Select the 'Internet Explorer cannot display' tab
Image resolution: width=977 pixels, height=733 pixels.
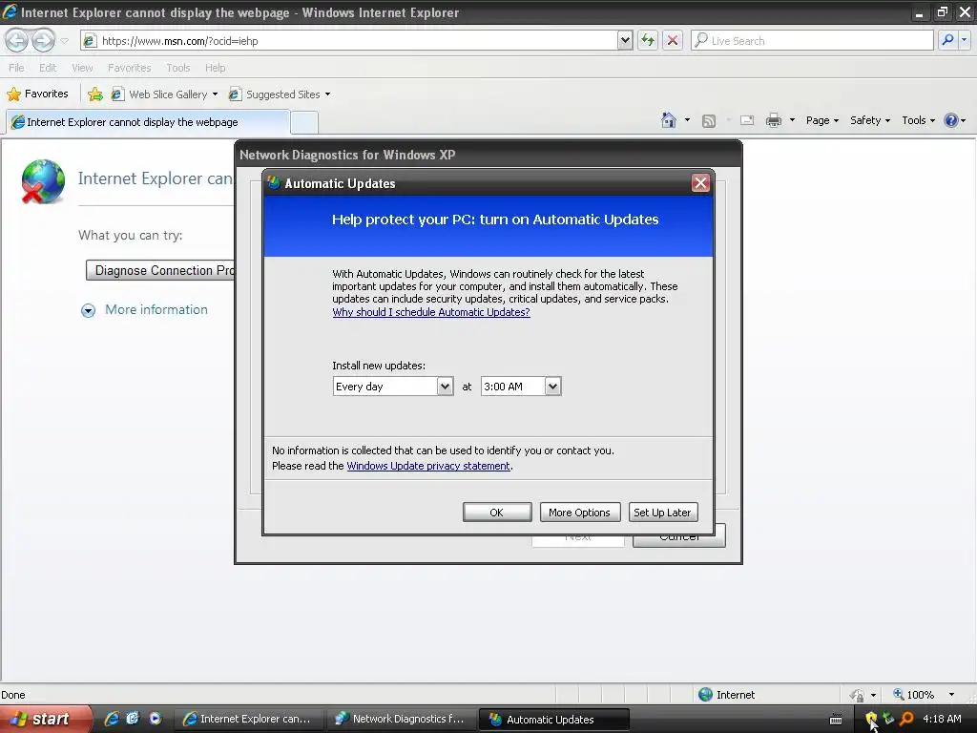(x=148, y=122)
